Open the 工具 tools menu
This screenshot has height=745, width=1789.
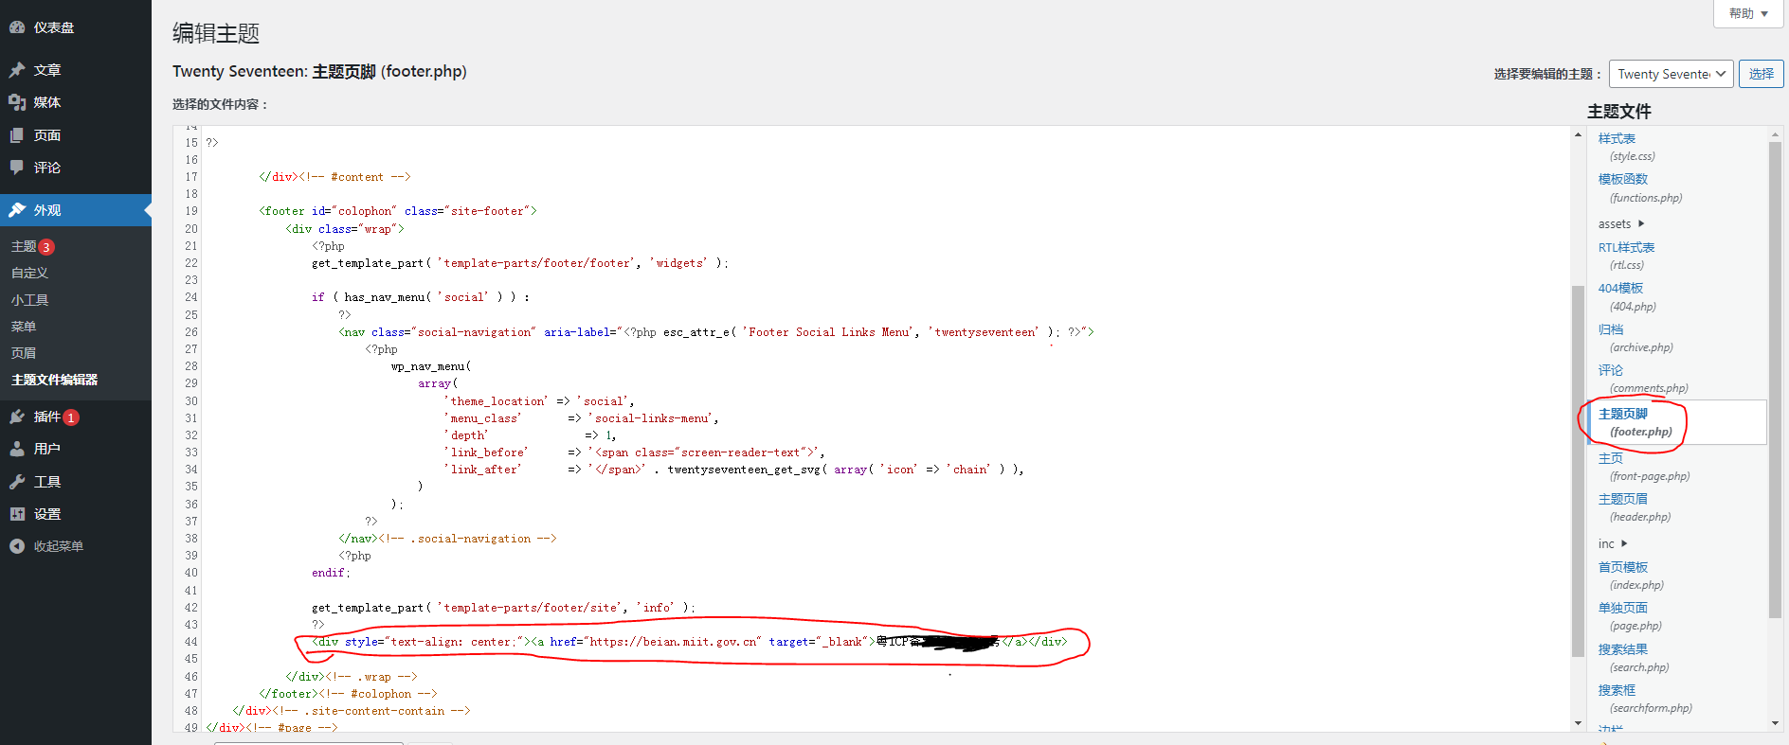pyautogui.click(x=76, y=482)
